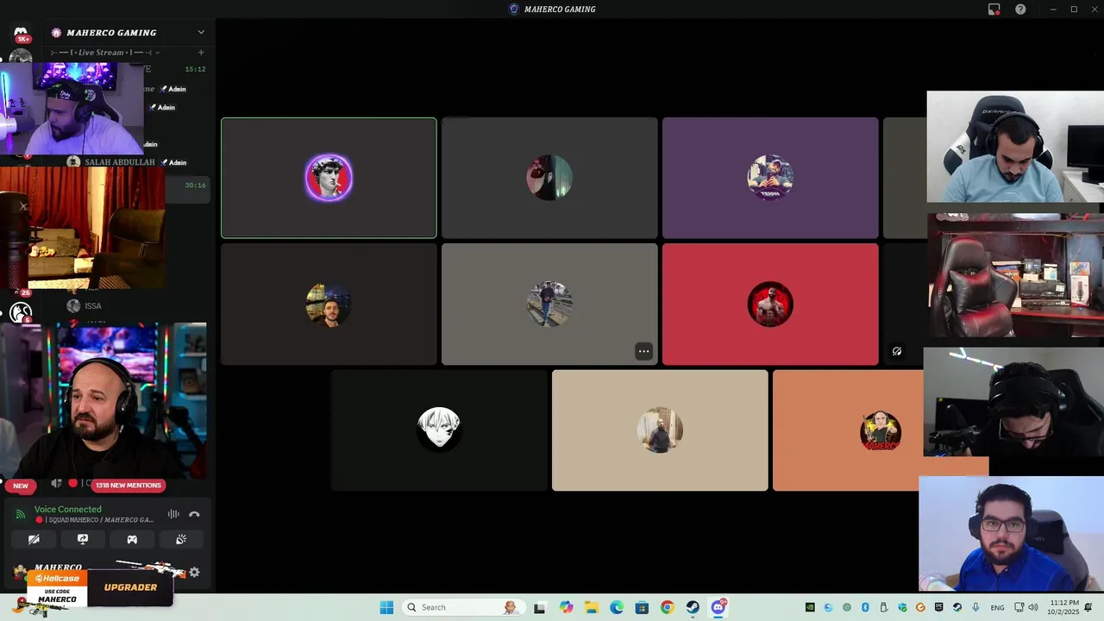Open the Discord inbox icon in title bar
Viewport: 1104px width, 621px height.
point(994,9)
